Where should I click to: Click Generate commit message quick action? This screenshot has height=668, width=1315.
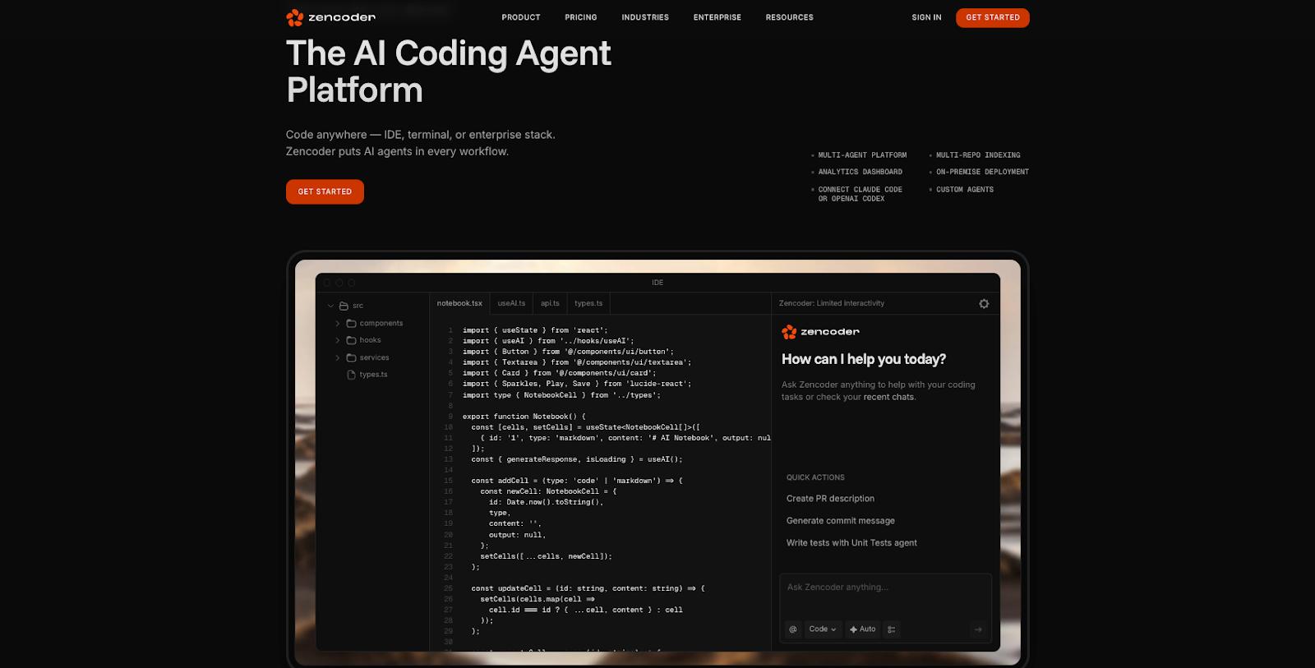pyautogui.click(x=841, y=521)
